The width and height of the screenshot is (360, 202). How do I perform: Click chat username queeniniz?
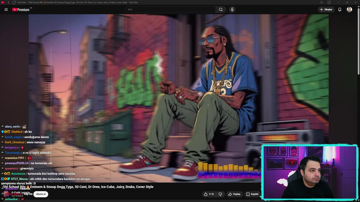pyautogui.click(x=12, y=169)
